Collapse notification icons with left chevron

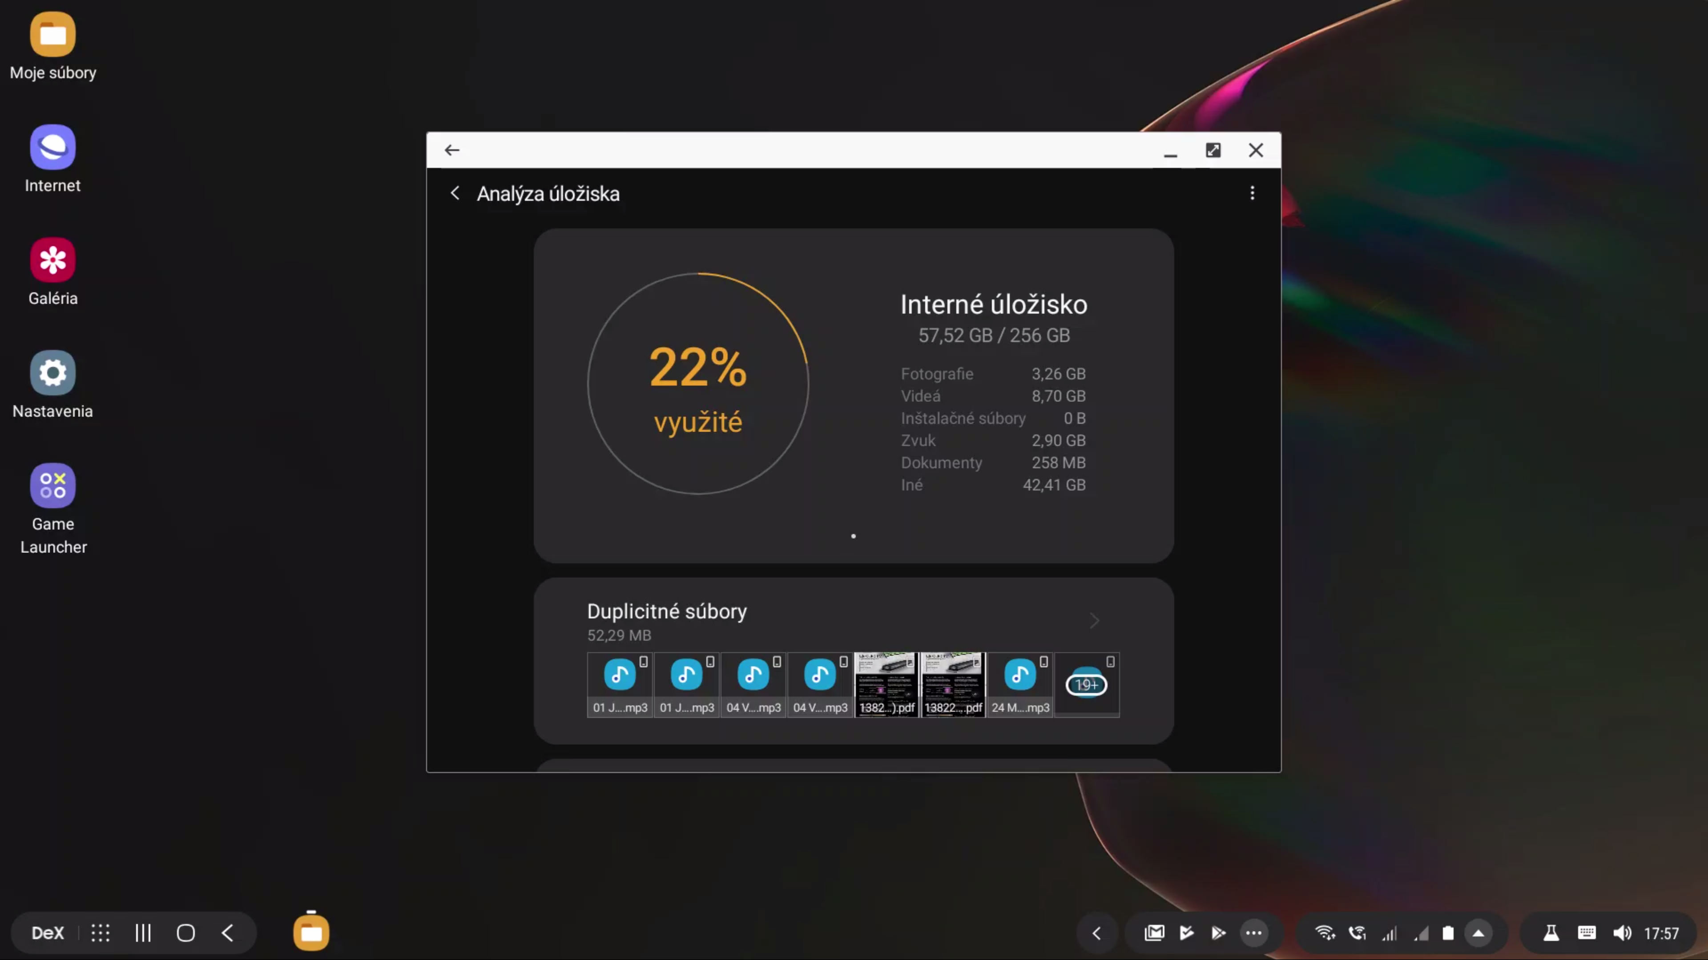click(x=1097, y=933)
